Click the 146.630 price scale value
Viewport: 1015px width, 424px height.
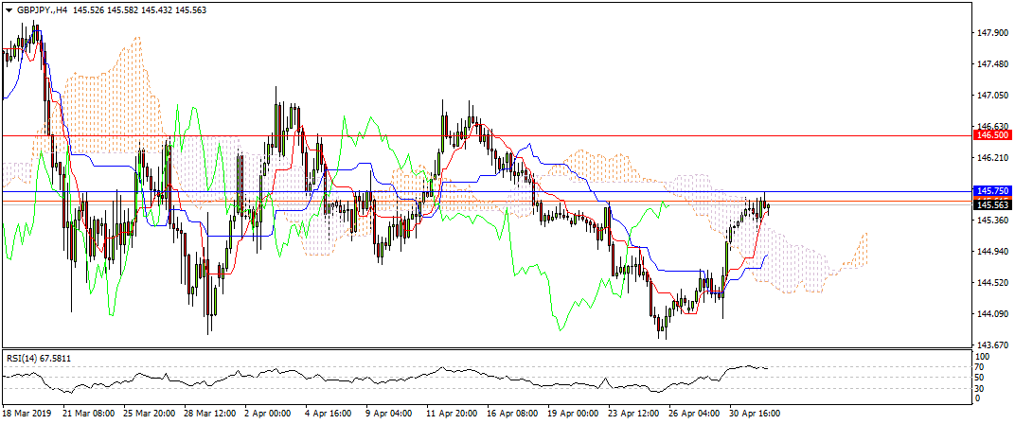click(x=995, y=126)
